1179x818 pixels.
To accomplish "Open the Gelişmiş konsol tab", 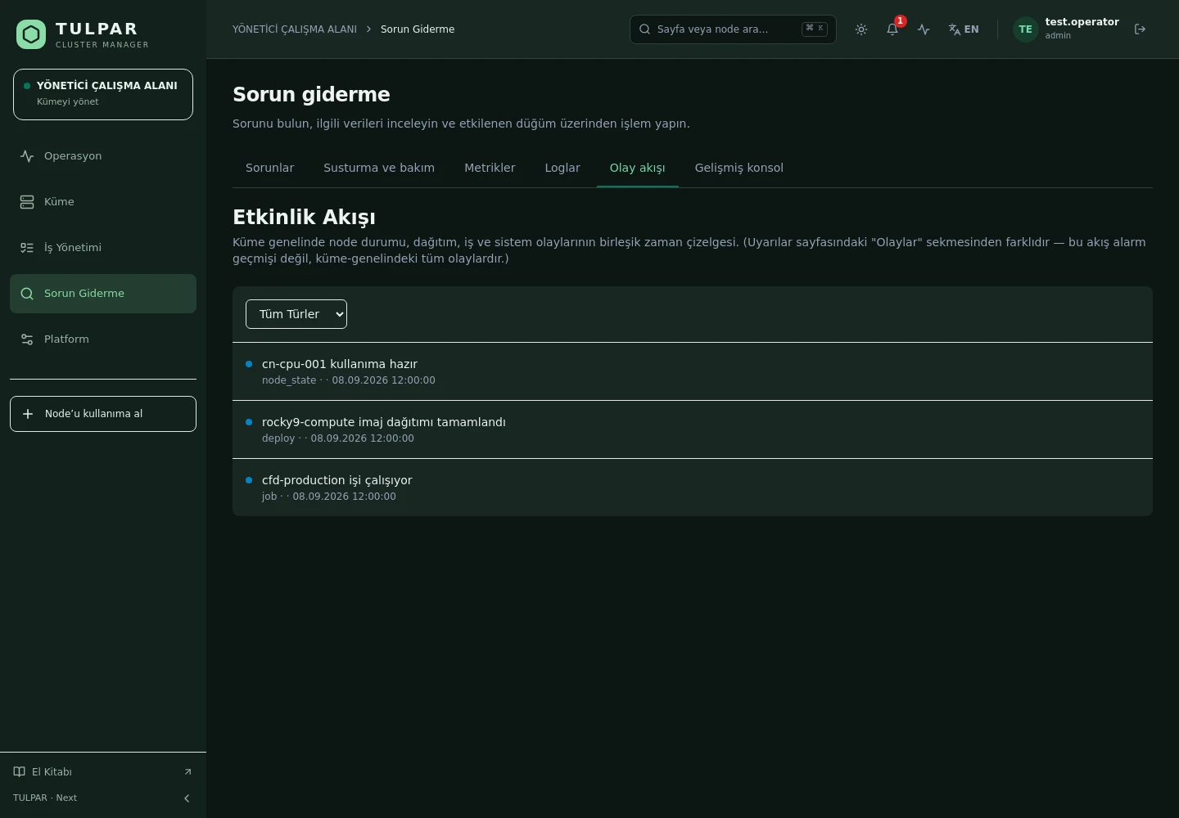I will tap(739, 168).
